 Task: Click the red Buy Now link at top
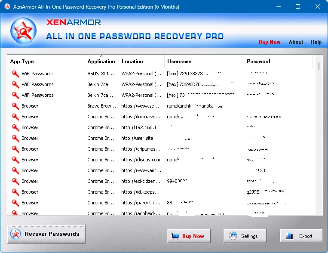270,42
